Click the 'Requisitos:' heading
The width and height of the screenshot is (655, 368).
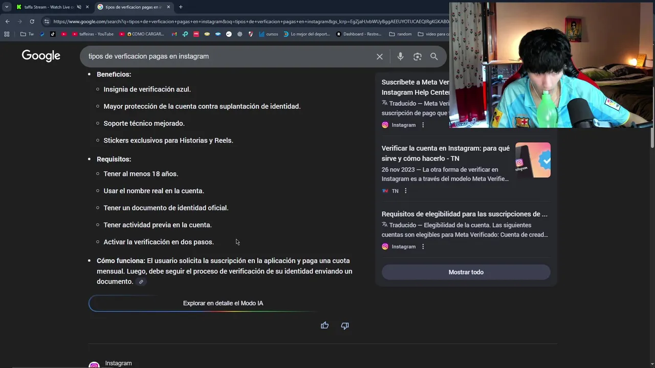tap(114, 159)
